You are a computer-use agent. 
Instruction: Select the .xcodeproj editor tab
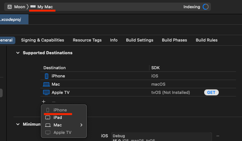[14, 19]
